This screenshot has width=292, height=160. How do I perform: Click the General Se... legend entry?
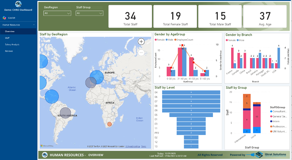279,116
